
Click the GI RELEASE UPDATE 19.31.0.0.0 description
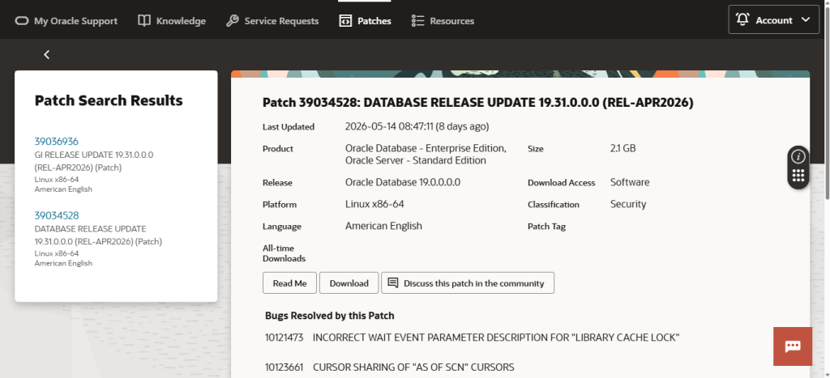[94, 161]
